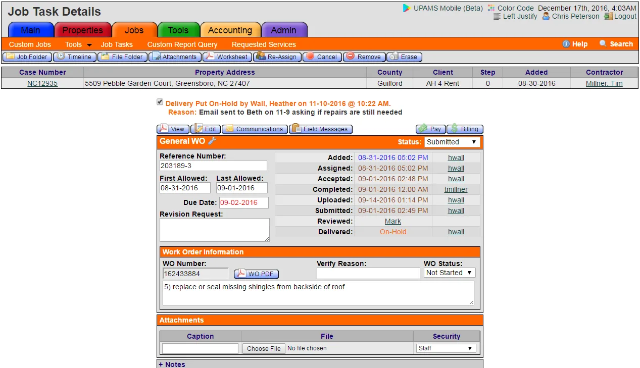Open the WO Status dropdown Not Started

click(x=450, y=273)
